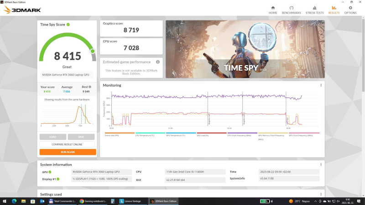Toggle the GPU Memory Clock Frequency legend entry
The height and width of the screenshot is (205, 365).
(x=273, y=136)
